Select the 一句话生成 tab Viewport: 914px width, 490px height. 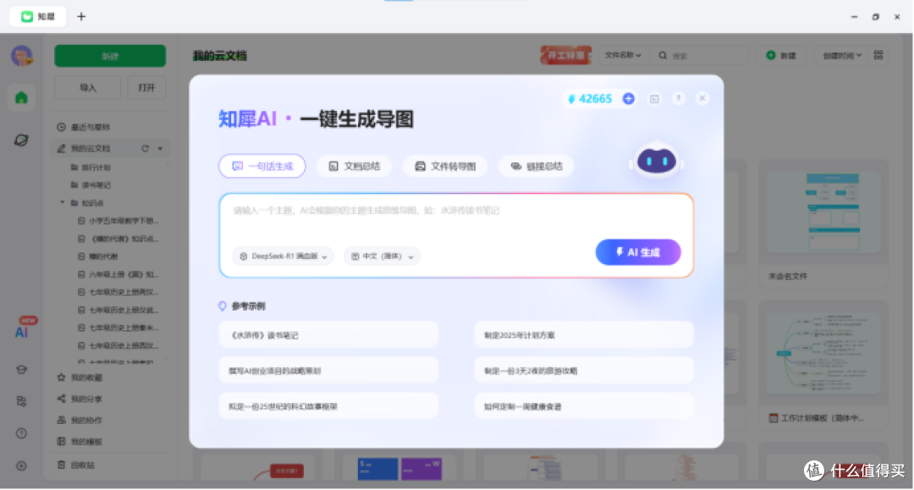click(x=262, y=166)
